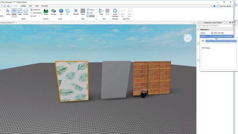This screenshot has width=238, height=134.
Task: Click the Exit Game icon
Action: click(129, 13)
